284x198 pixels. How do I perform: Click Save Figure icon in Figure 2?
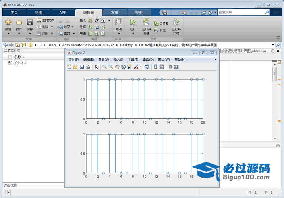click(x=82, y=67)
